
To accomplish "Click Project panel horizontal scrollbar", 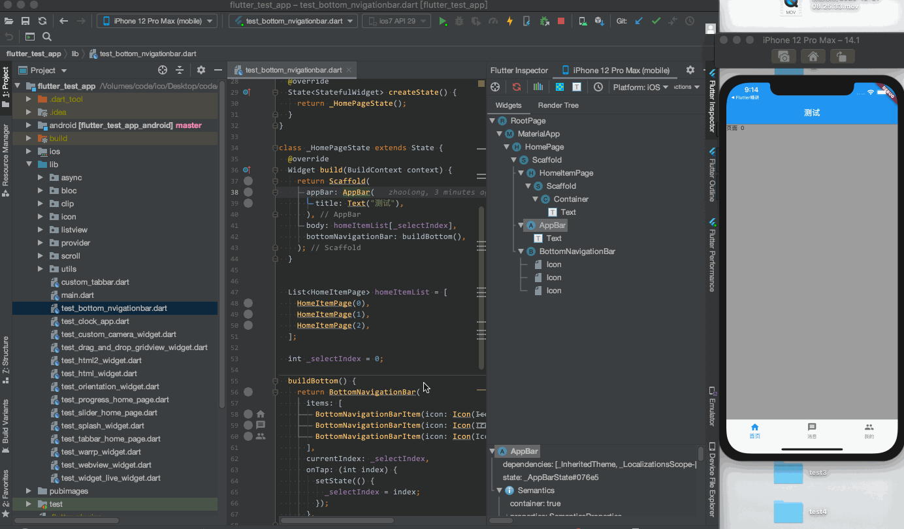I will (x=66, y=521).
